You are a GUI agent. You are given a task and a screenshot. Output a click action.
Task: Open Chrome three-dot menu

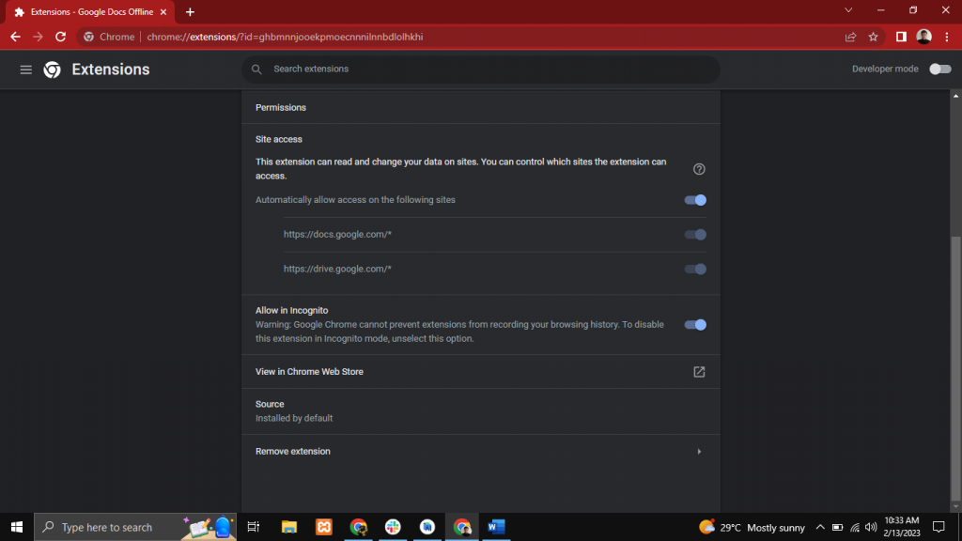click(x=947, y=37)
